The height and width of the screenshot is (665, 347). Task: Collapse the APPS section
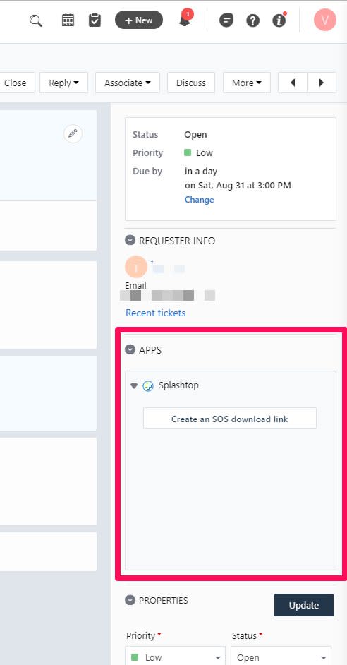pyautogui.click(x=130, y=350)
